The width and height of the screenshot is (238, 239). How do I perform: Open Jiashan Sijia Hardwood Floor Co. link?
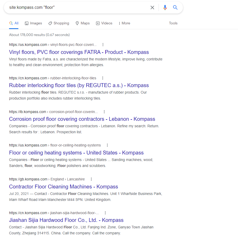66,220
